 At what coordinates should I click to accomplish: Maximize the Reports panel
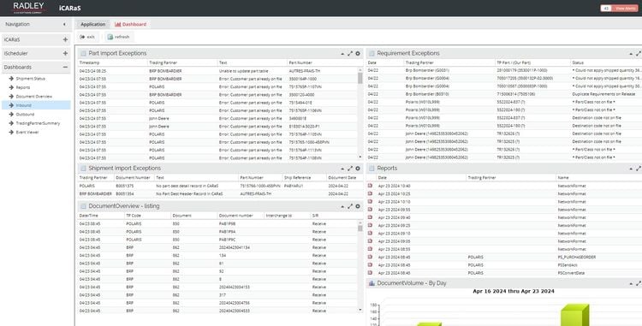pos(639,169)
